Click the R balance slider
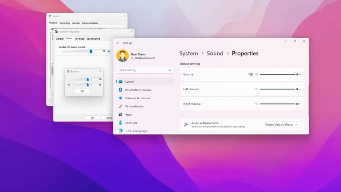 (x=81, y=85)
